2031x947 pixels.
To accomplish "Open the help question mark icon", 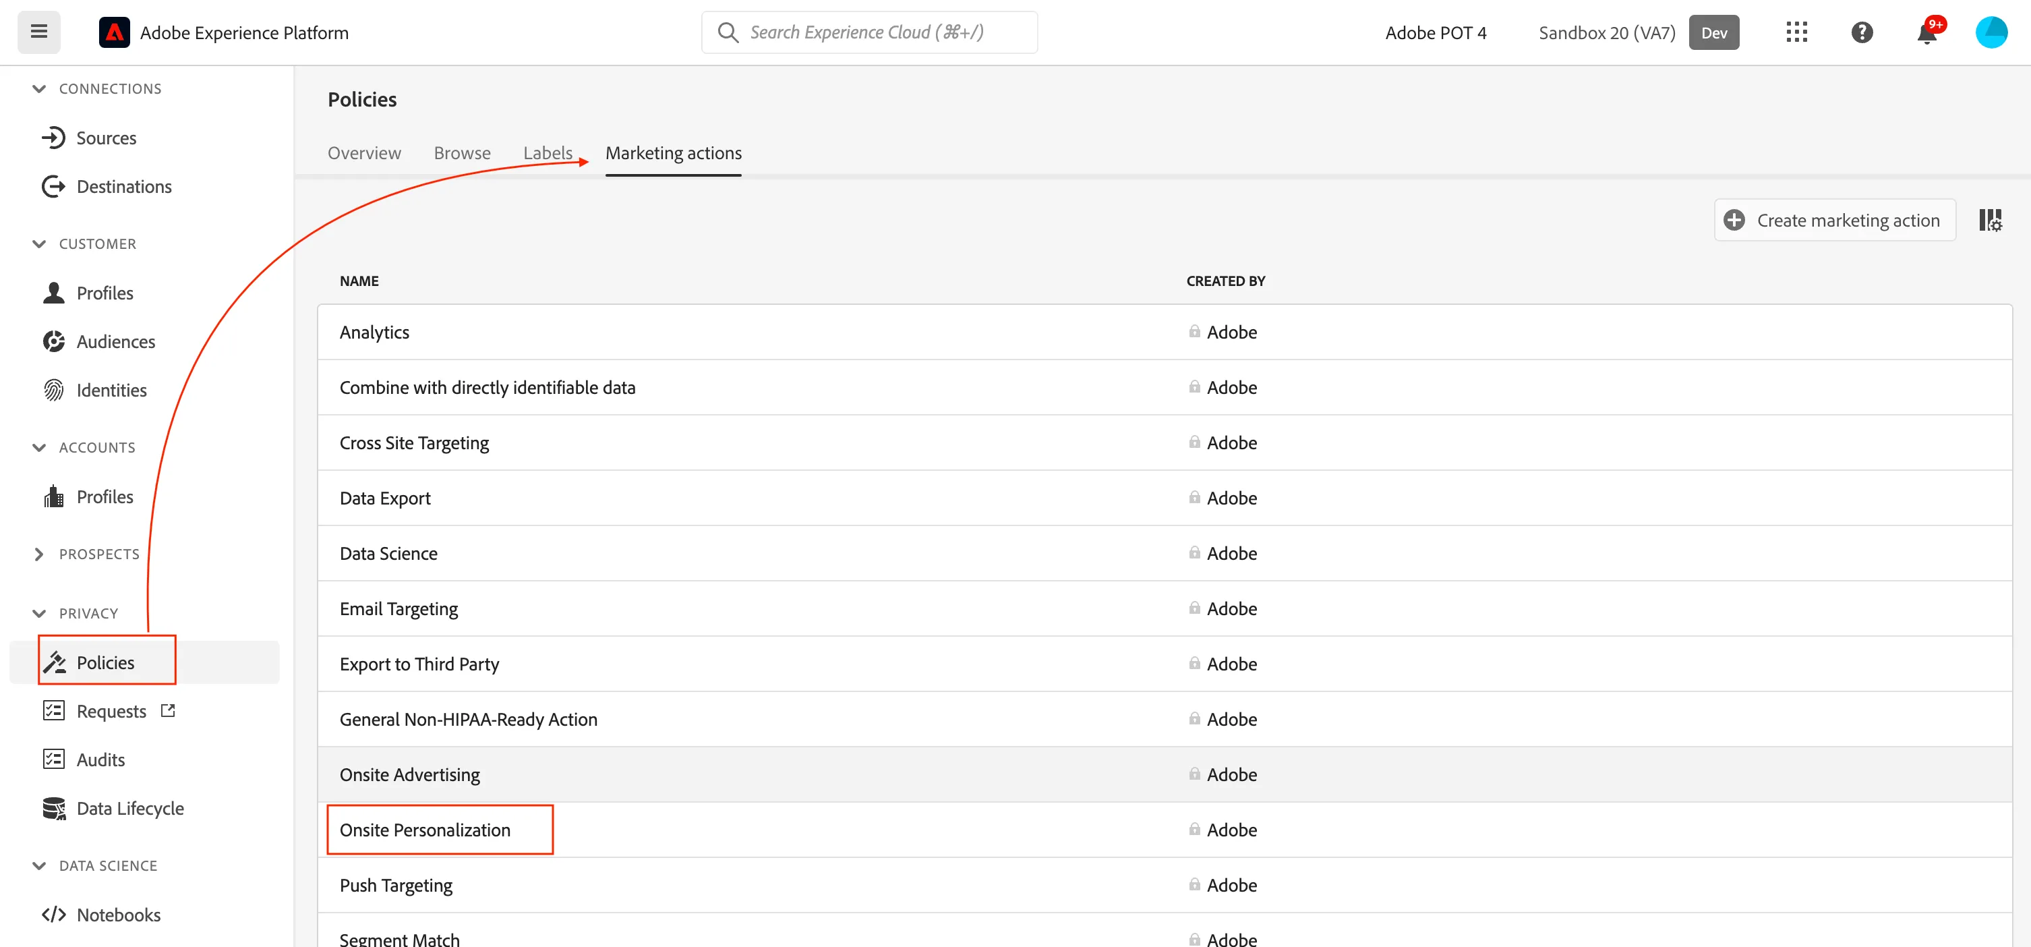I will point(1862,32).
